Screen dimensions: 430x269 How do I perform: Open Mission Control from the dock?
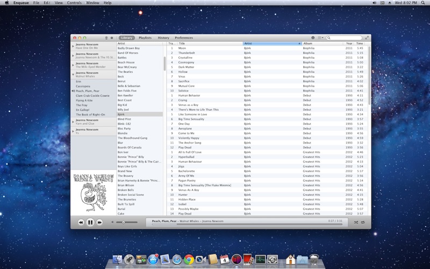(141, 259)
